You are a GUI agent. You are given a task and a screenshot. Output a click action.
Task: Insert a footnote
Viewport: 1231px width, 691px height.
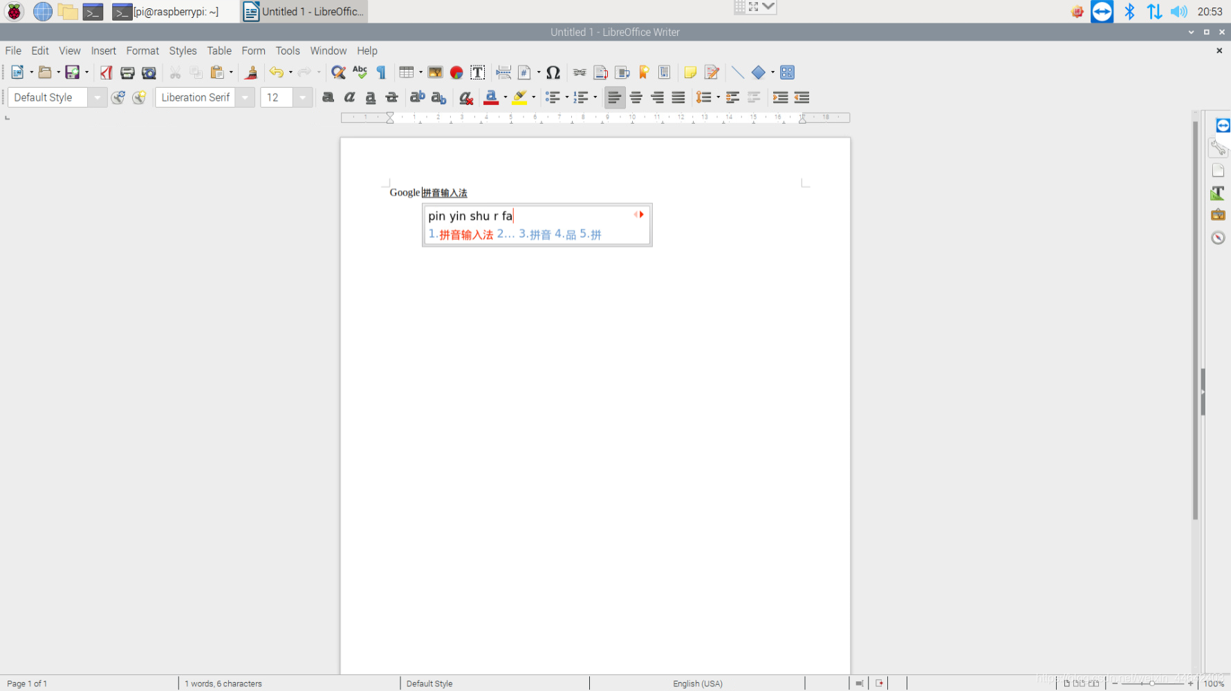pyautogui.click(x=601, y=73)
